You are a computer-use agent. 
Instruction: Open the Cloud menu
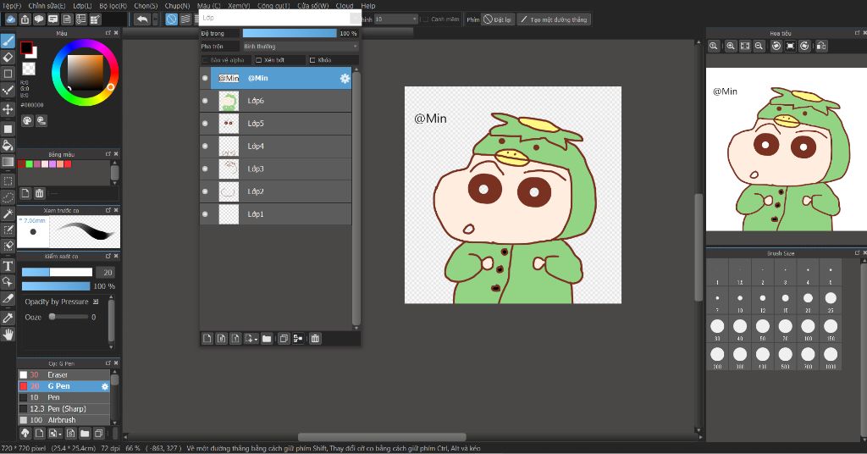[345, 6]
